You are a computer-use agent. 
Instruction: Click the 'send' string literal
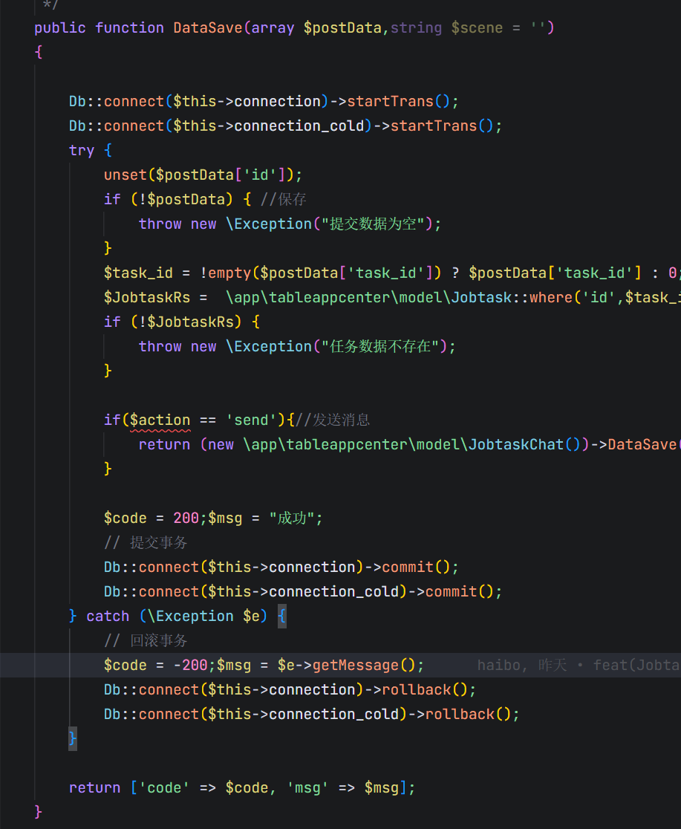click(x=251, y=420)
